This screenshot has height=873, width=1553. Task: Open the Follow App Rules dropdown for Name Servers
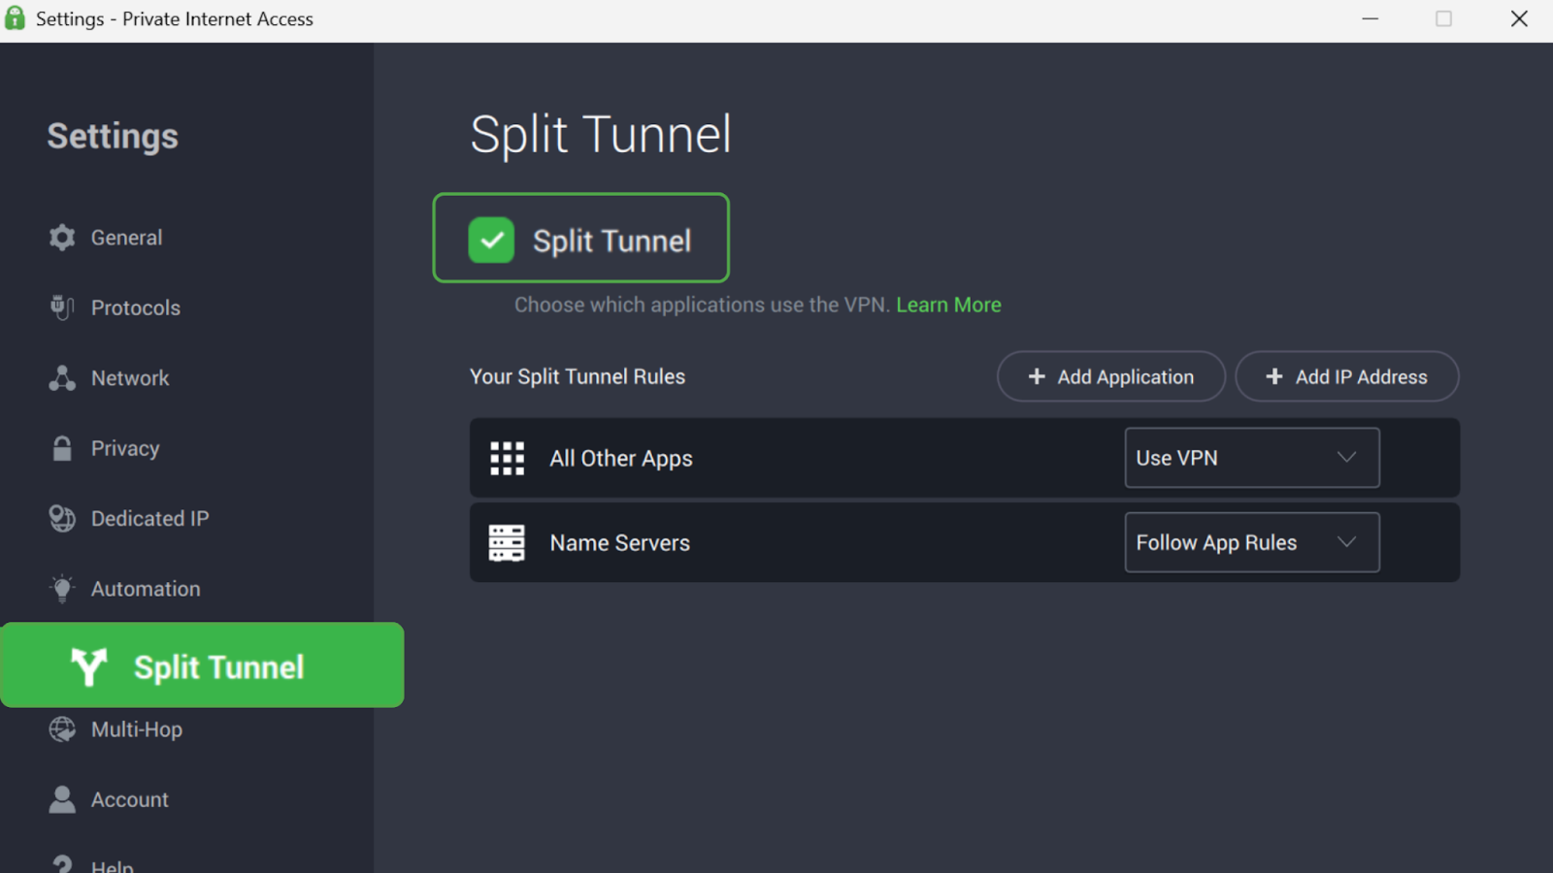click(x=1252, y=542)
